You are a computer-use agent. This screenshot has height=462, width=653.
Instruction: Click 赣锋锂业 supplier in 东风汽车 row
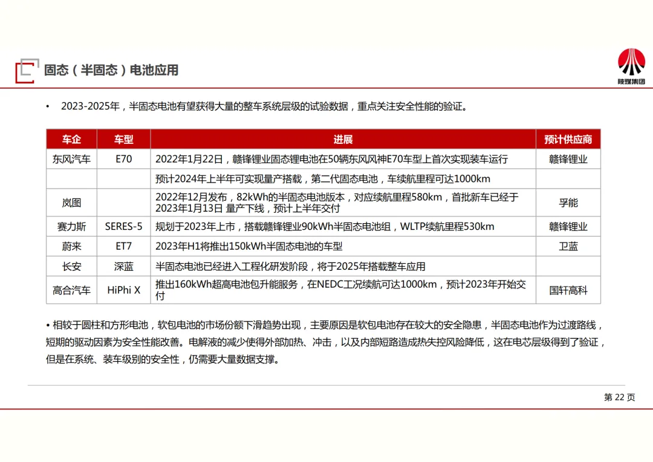[568, 159]
